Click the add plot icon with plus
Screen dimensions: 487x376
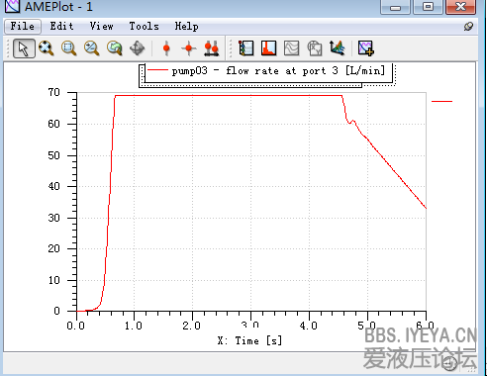366,48
